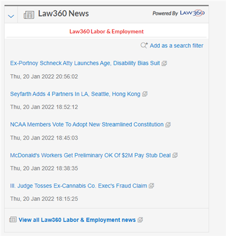
Task: View all Law360 Labor & Employment news
Action: [77, 220]
